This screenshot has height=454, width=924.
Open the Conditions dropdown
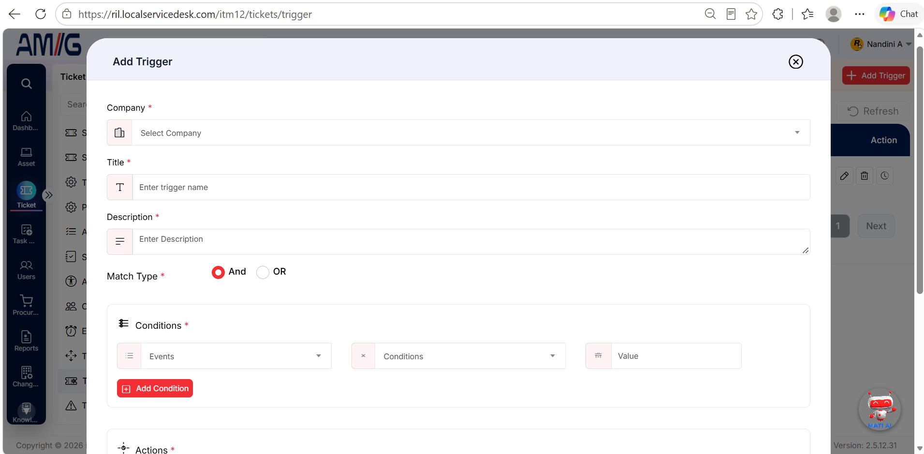tap(458, 356)
